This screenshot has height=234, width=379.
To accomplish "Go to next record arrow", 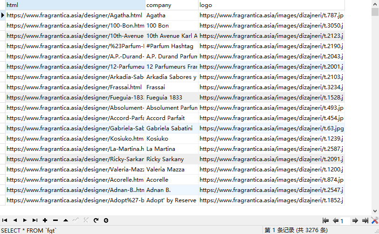I will (25, 220).
